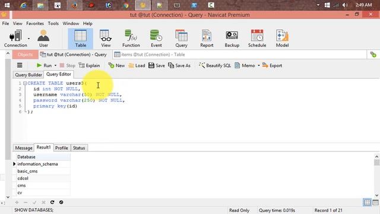This screenshot has width=380, height=214.
Task: Export the query results
Action: point(272,65)
